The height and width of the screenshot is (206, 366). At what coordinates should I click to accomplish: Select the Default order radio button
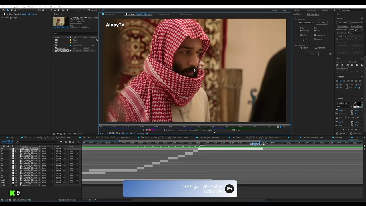click(x=301, y=35)
